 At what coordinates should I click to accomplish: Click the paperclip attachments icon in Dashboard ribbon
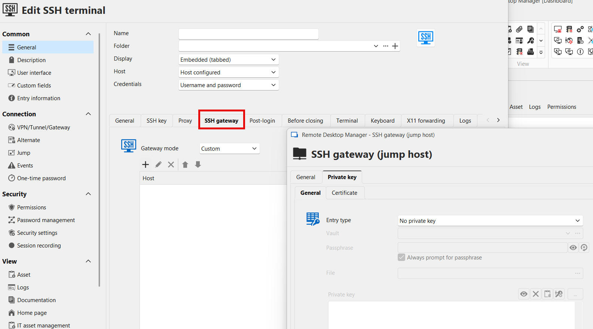click(x=519, y=29)
